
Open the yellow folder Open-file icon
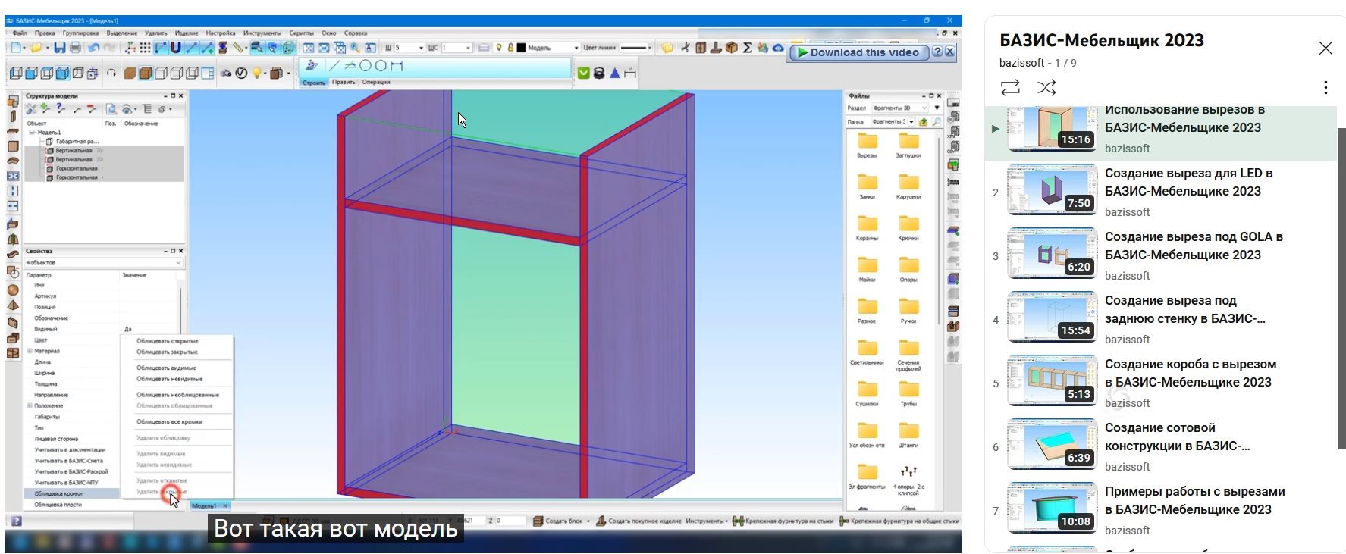[x=36, y=48]
